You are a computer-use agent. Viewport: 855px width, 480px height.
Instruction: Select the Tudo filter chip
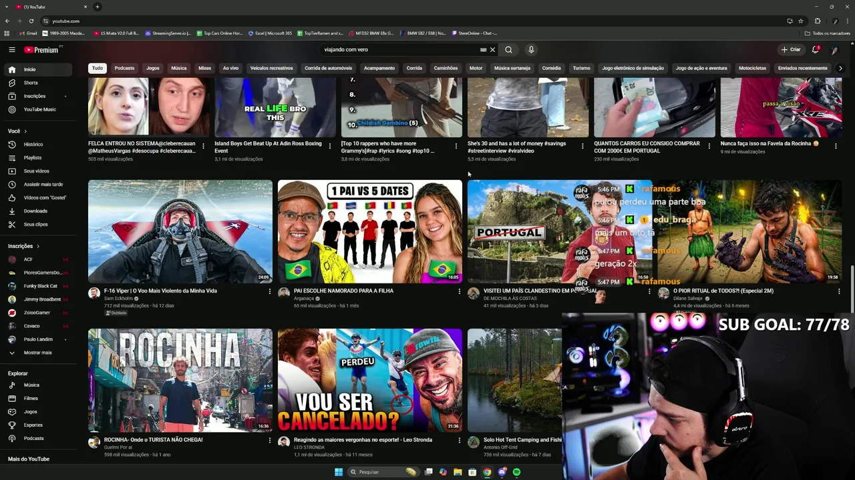coord(98,68)
